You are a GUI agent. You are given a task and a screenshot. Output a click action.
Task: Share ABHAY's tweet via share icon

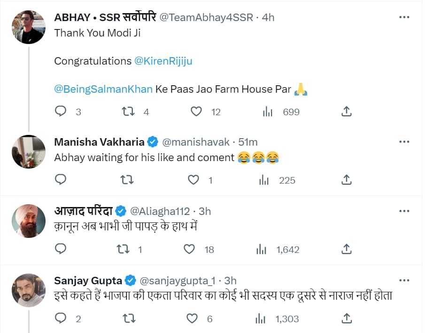[x=346, y=111]
